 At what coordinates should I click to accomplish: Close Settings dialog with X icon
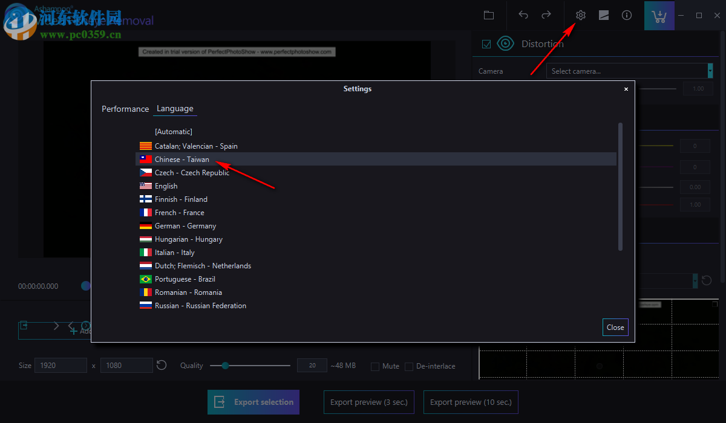point(626,89)
